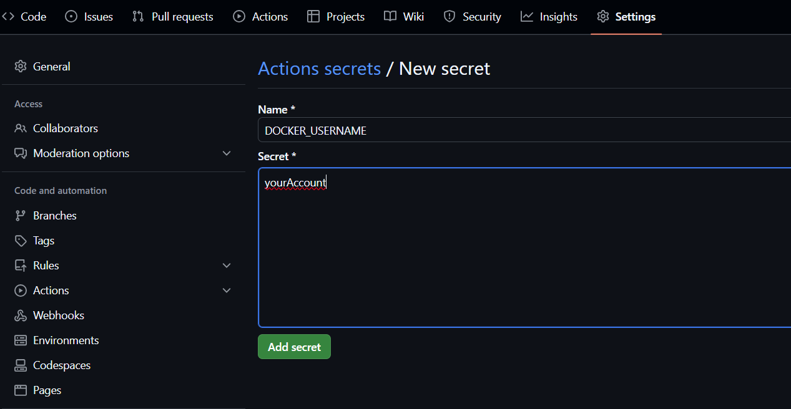Click the Pages browser icon

pos(21,390)
